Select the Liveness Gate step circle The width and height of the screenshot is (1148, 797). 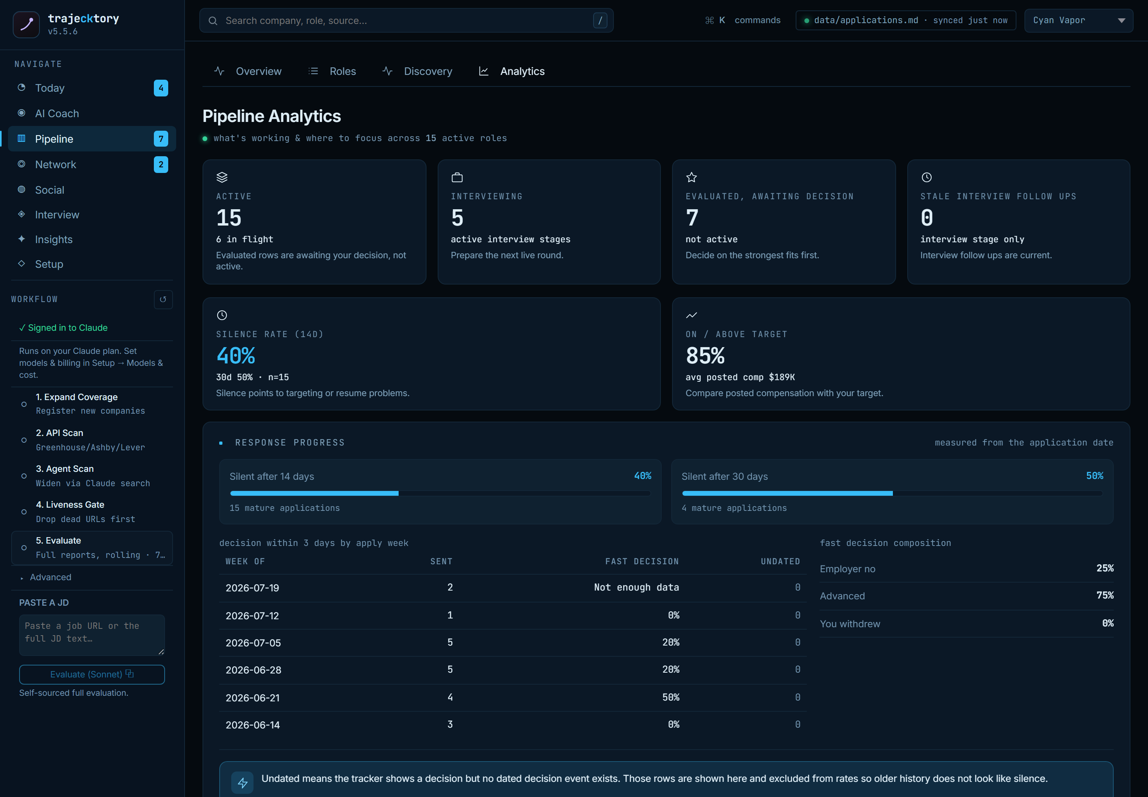tap(24, 512)
